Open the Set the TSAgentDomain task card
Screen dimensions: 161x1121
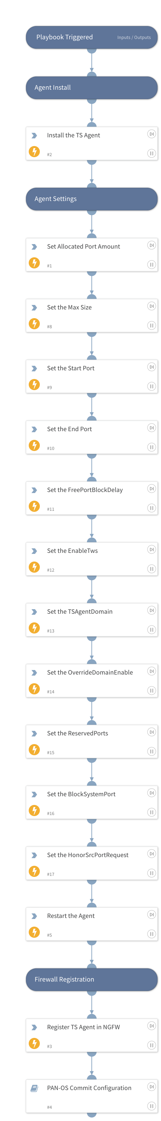coord(91,620)
